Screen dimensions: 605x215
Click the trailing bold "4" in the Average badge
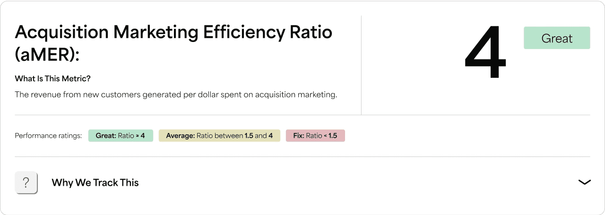(x=271, y=136)
